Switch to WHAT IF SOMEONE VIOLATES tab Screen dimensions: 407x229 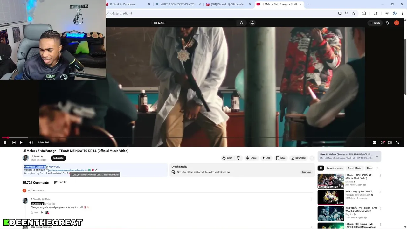click(x=178, y=4)
